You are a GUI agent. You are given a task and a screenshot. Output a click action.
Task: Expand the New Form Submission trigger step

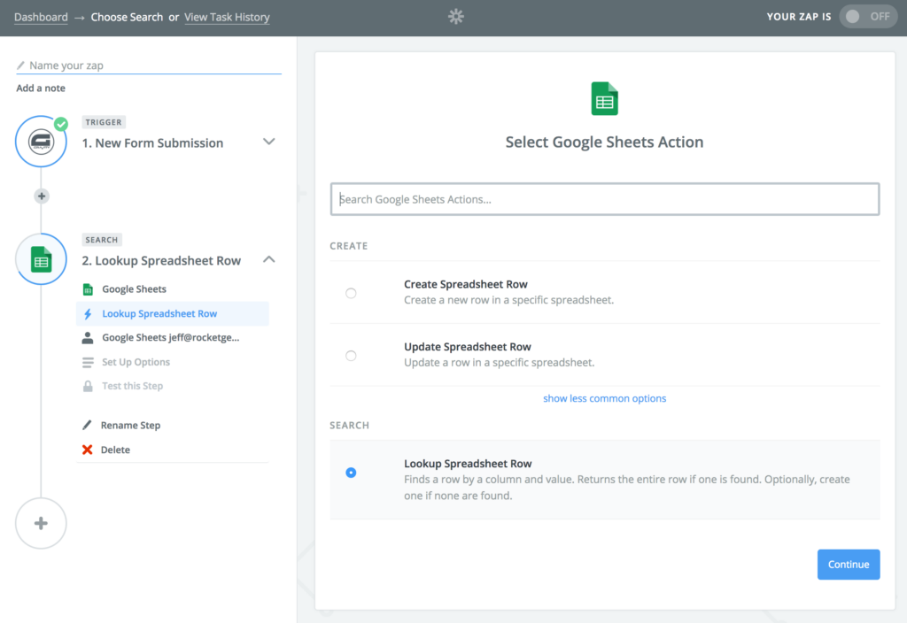click(269, 142)
